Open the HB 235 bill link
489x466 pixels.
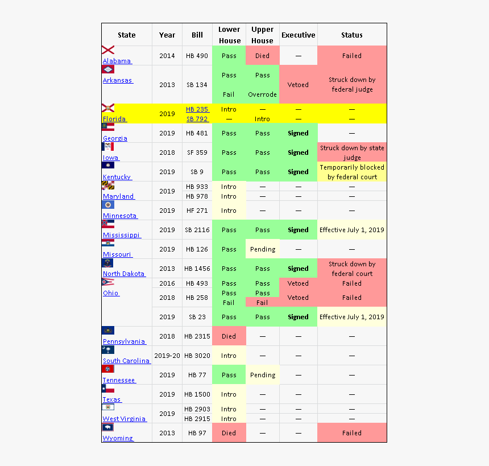197,109
